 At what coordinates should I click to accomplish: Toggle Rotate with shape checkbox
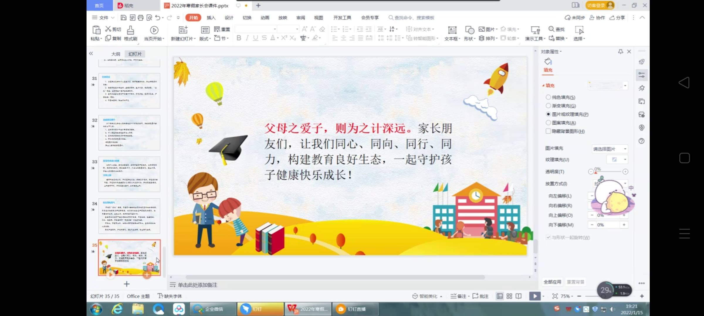(x=548, y=237)
